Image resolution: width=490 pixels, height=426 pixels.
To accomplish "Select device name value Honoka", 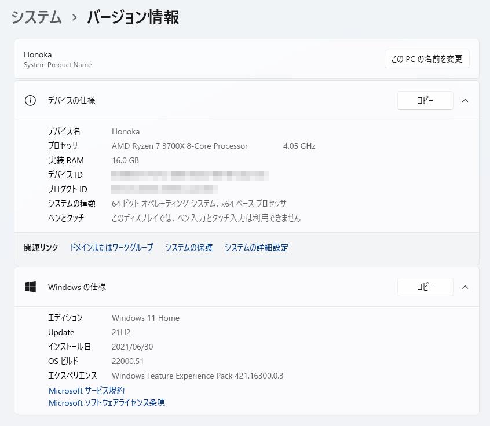I will click(x=126, y=131).
